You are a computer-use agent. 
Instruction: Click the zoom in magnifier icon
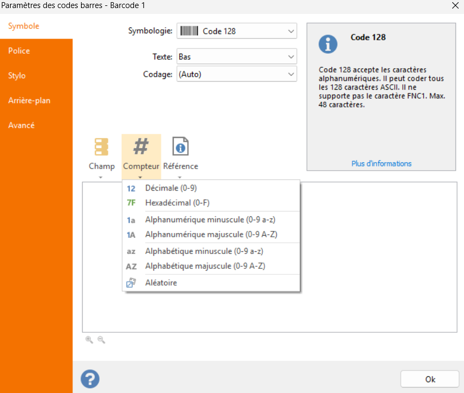[x=89, y=340]
